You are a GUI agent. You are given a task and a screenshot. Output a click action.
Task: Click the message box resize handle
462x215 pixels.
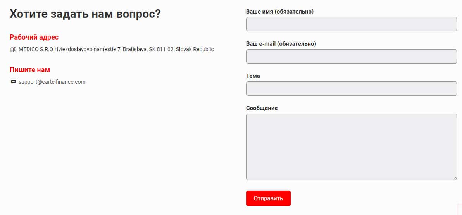coord(455,178)
